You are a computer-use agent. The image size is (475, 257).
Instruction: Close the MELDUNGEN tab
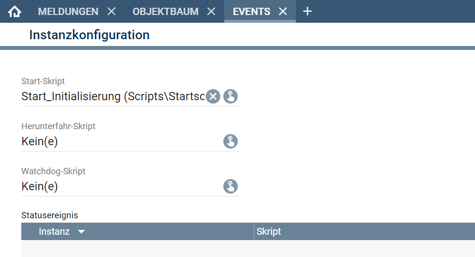[111, 12]
